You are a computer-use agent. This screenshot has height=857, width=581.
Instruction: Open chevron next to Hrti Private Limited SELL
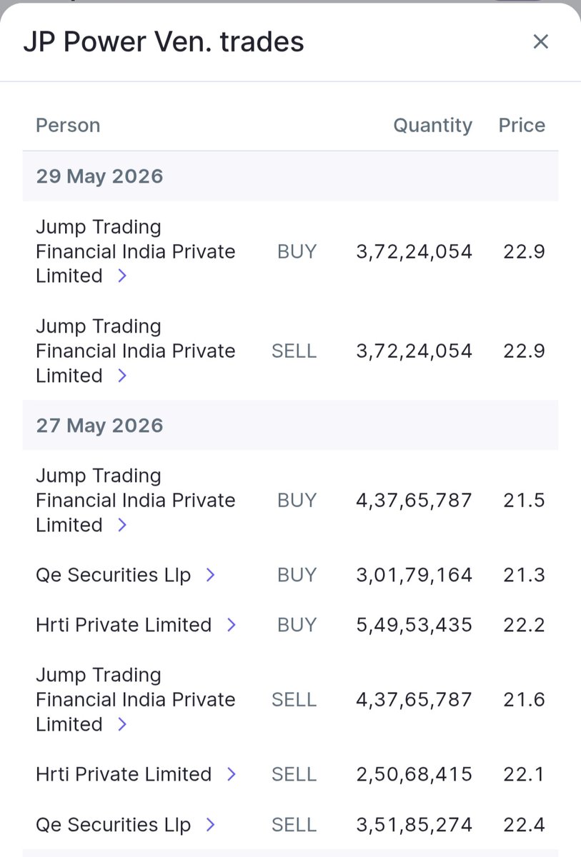pyautogui.click(x=231, y=774)
